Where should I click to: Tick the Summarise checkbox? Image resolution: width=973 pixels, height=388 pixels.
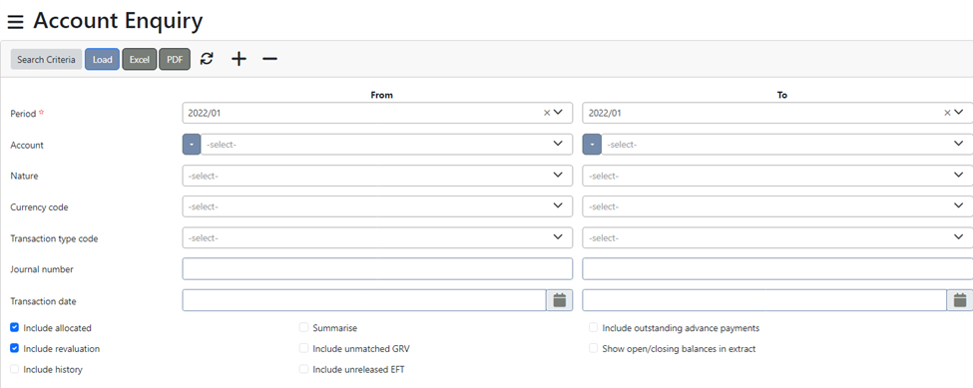pos(303,327)
